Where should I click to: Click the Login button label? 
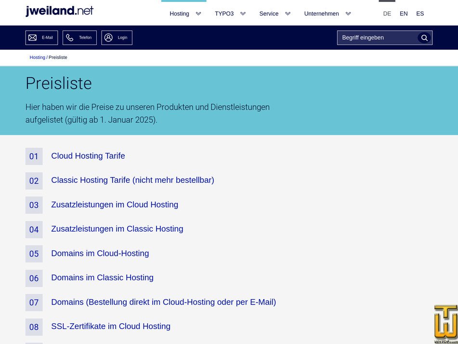pyautogui.click(x=122, y=38)
